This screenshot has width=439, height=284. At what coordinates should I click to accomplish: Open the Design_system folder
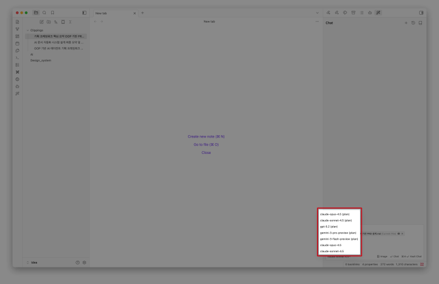click(x=40, y=60)
